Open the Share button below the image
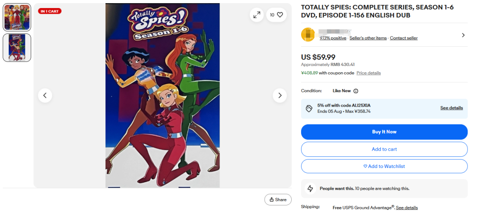 click(x=278, y=200)
